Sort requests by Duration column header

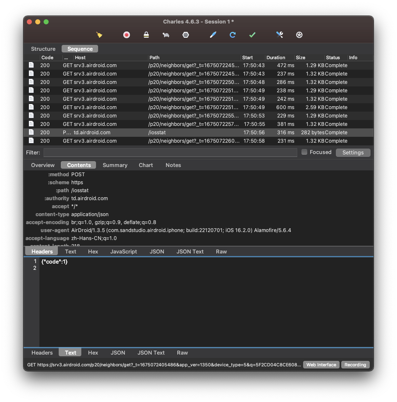click(x=276, y=57)
